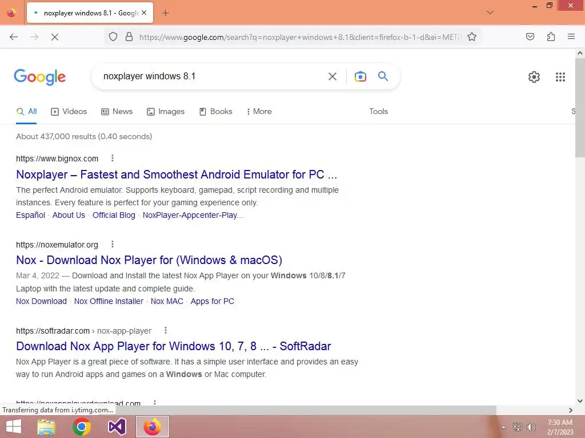Open File Explorer from taskbar
Image resolution: width=585 pixels, height=438 pixels.
pyautogui.click(x=46, y=427)
